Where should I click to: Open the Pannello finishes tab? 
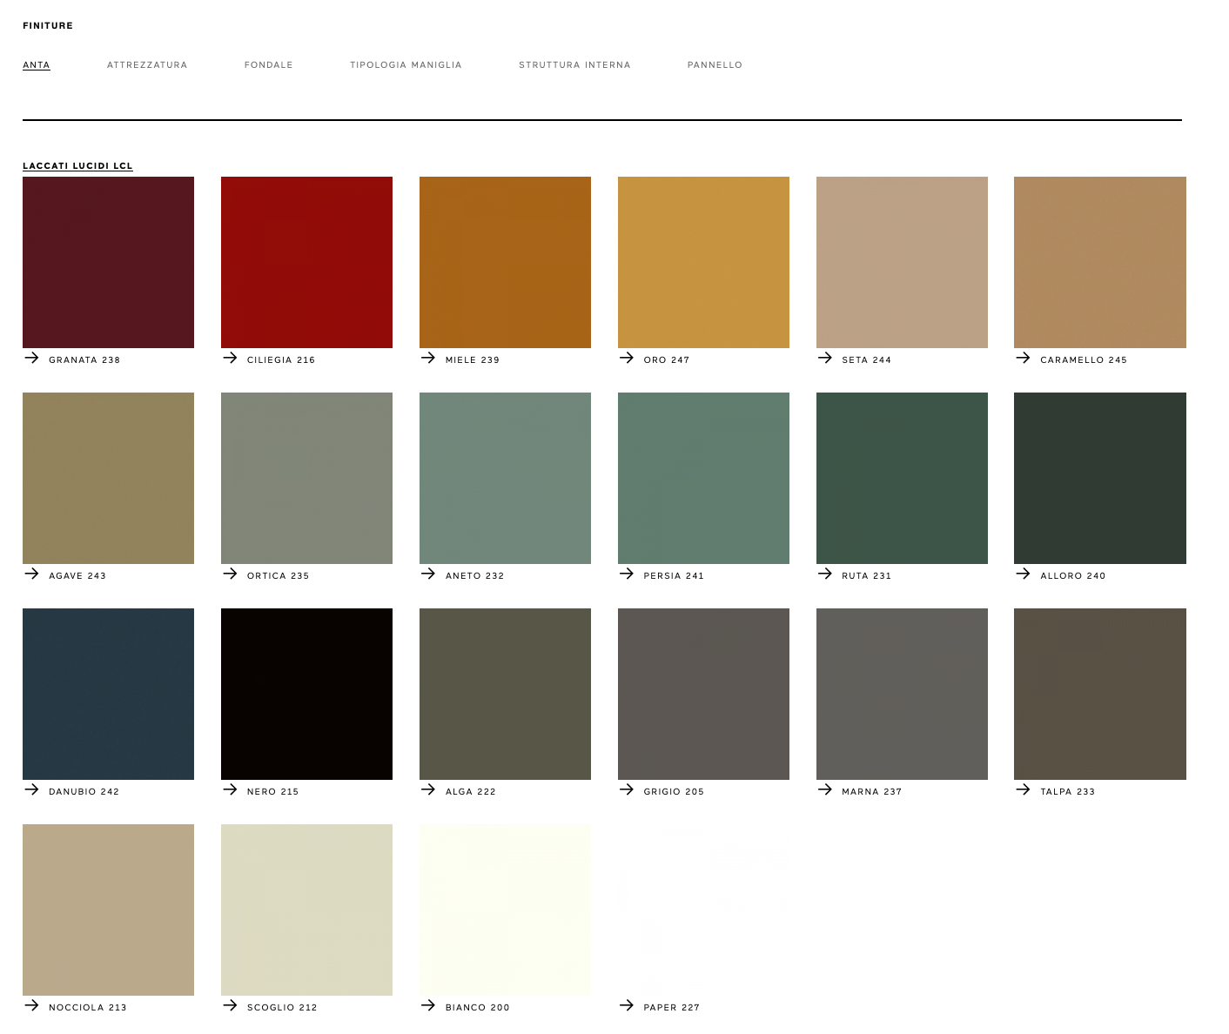coord(715,65)
